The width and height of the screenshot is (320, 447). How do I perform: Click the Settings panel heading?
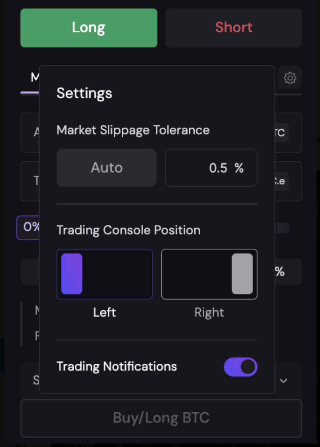point(84,93)
